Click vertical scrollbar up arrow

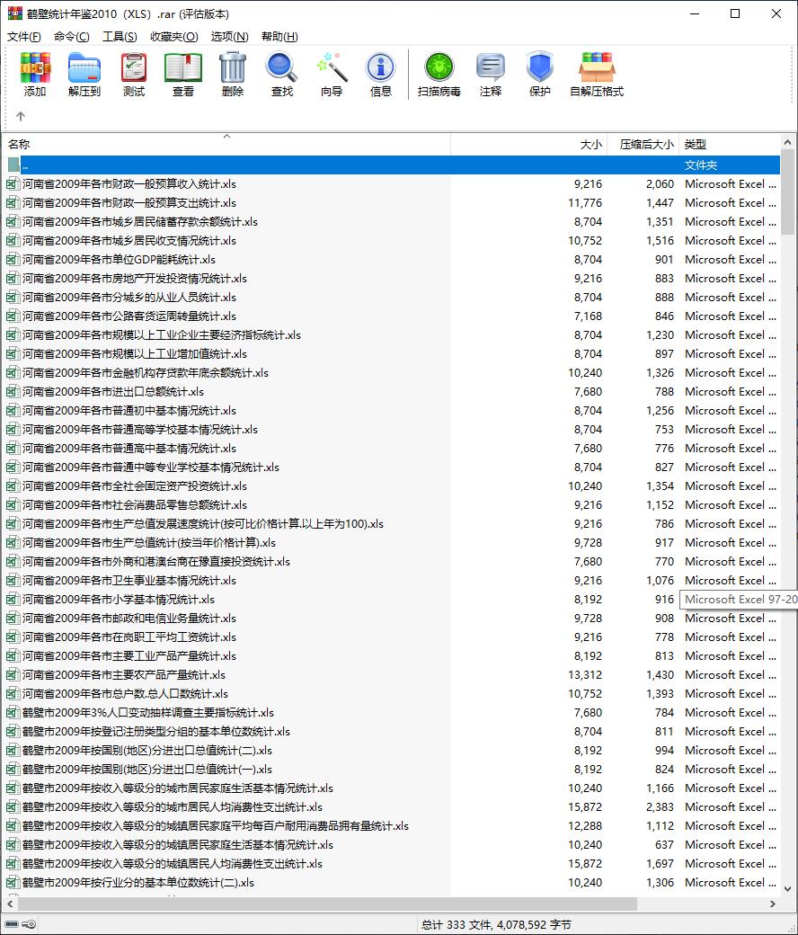point(787,143)
